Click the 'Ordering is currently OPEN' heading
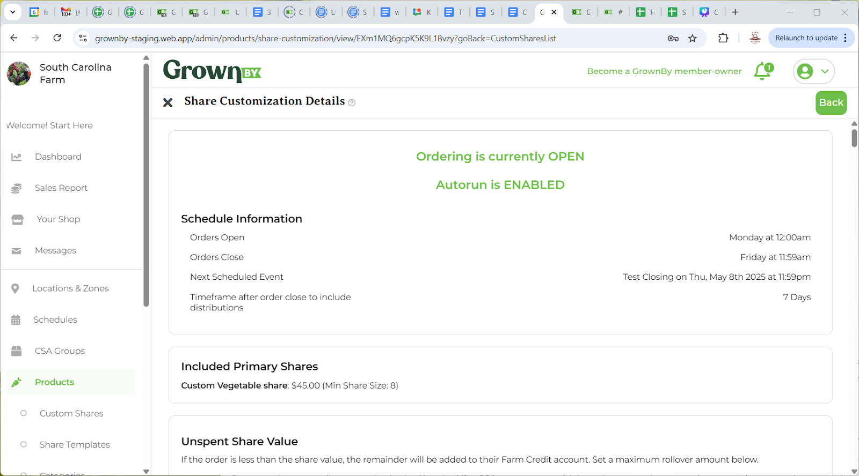 (x=500, y=157)
